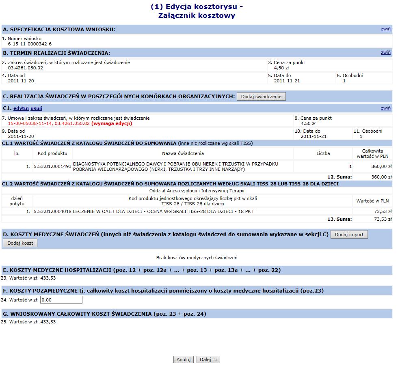Click the Dodaj import button

click(x=349, y=235)
